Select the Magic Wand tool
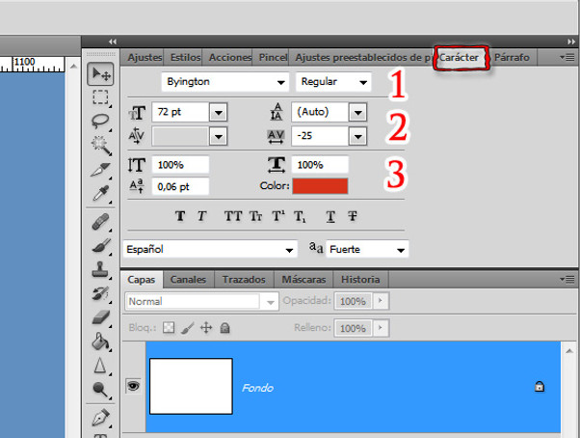 pos(100,145)
